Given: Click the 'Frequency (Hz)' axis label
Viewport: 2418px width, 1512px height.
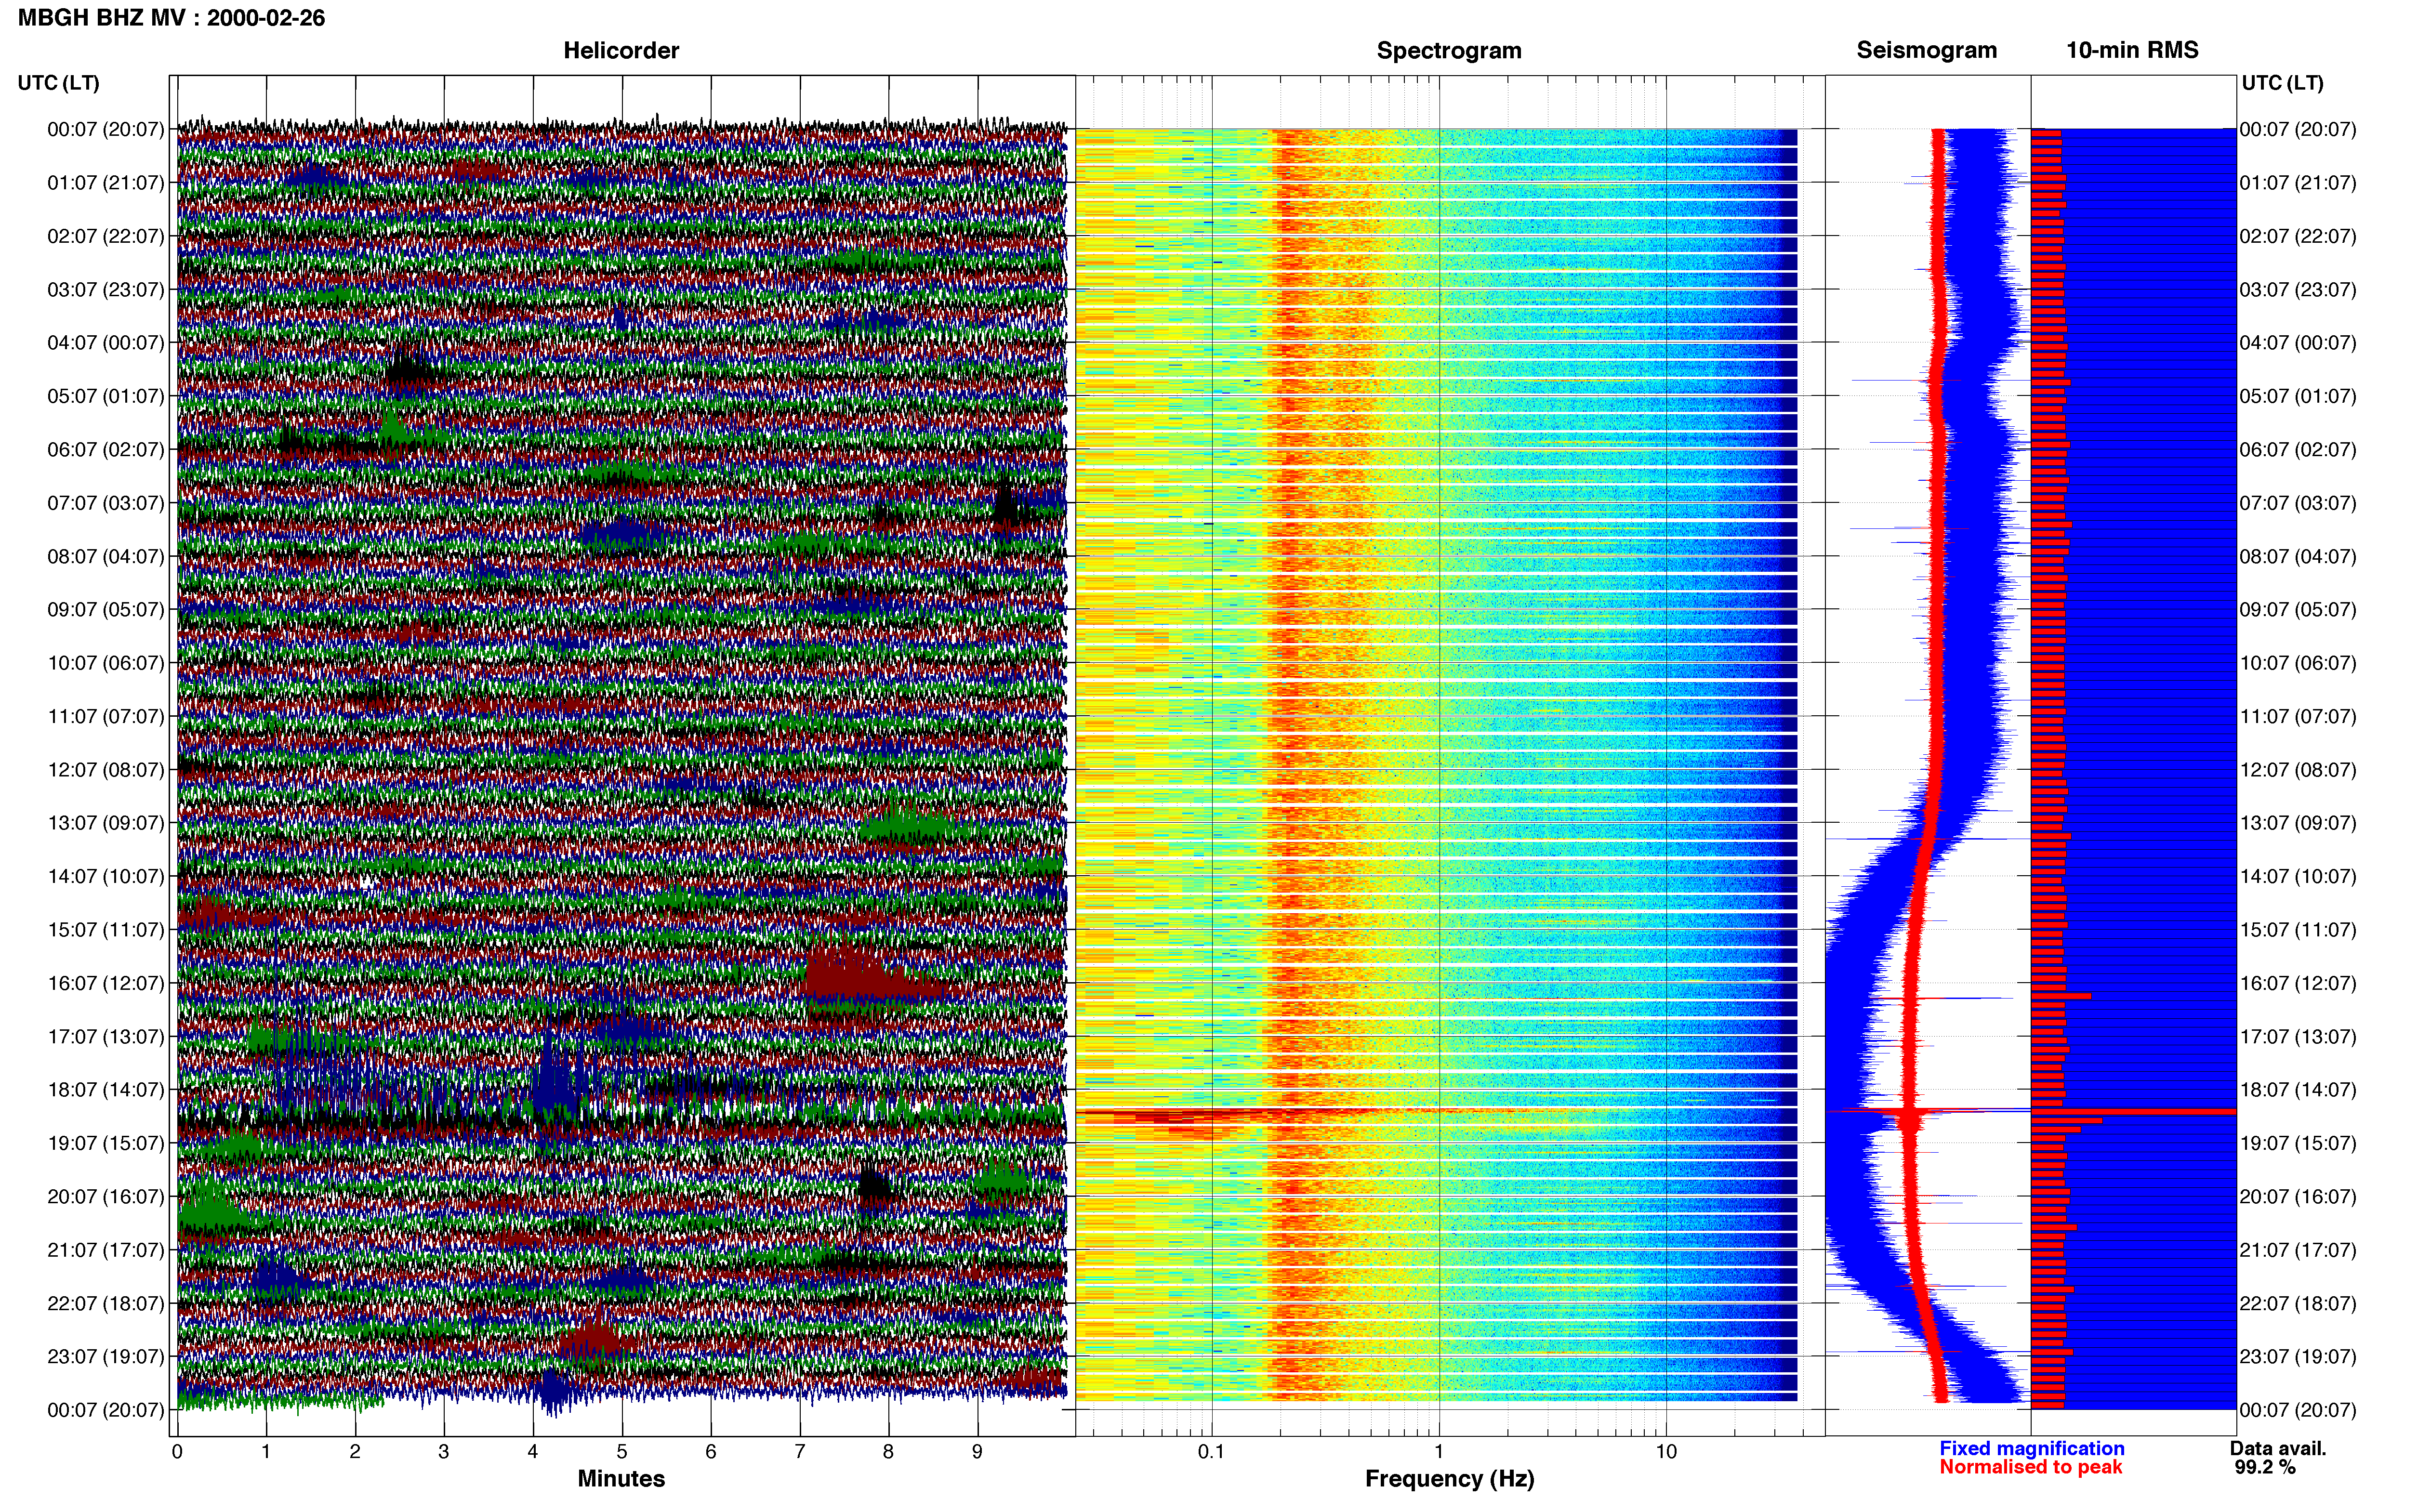Looking at the screenshot, I should point(1449,1479).
